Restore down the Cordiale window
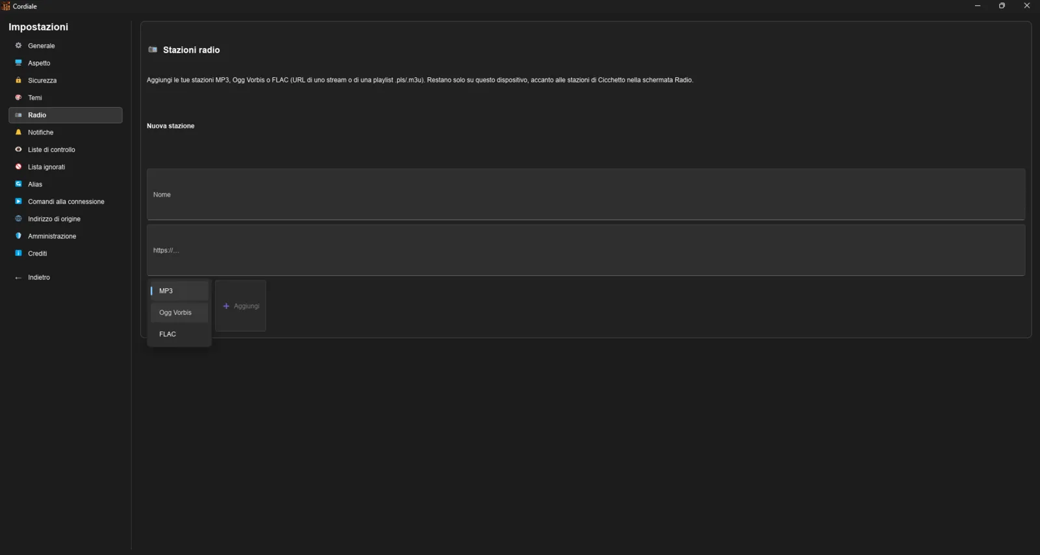 (1002, 6)
